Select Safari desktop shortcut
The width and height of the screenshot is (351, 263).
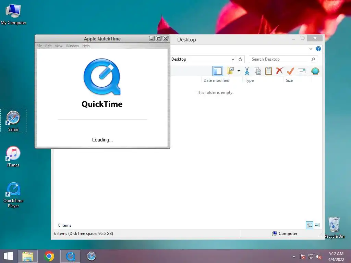click(x=13, y=121)
